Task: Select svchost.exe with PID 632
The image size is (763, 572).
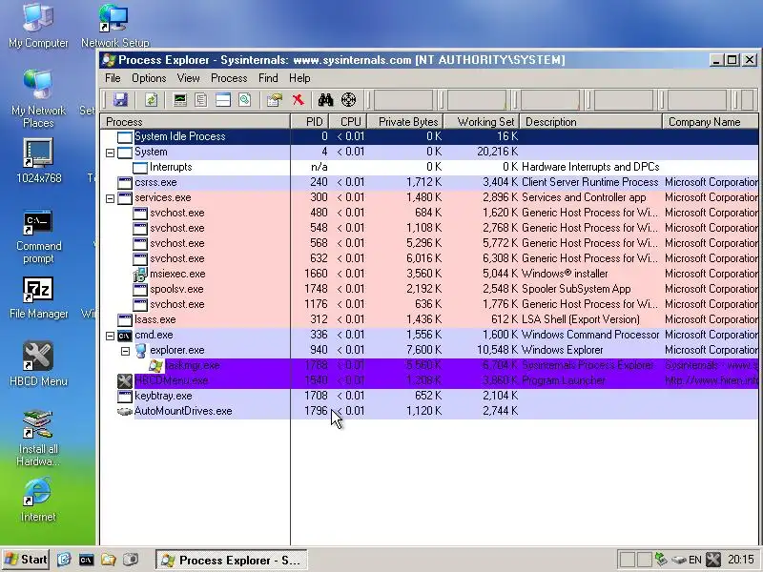Action: 429,258
